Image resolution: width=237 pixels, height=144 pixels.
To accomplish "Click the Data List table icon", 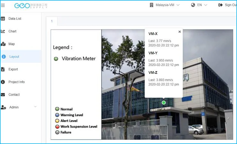I will pyautogui.click(x=3, y=19).
